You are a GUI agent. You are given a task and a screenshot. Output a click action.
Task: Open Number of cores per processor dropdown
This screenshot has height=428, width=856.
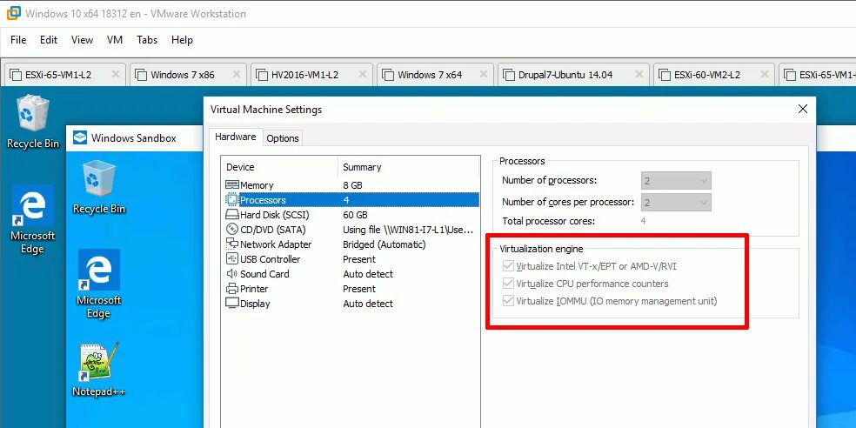click(676, 203)
